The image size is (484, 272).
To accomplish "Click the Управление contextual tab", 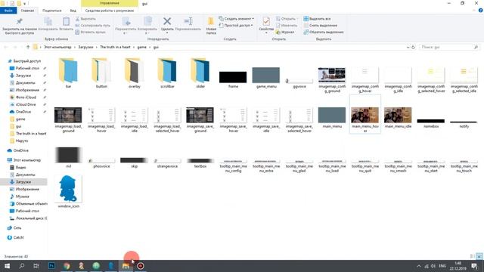I will (110, 3).
